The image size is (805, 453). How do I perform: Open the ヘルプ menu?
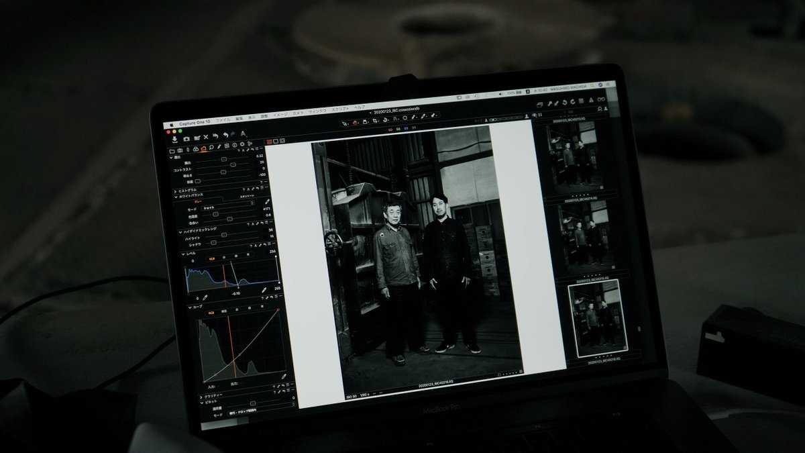(x=360, y=107)
